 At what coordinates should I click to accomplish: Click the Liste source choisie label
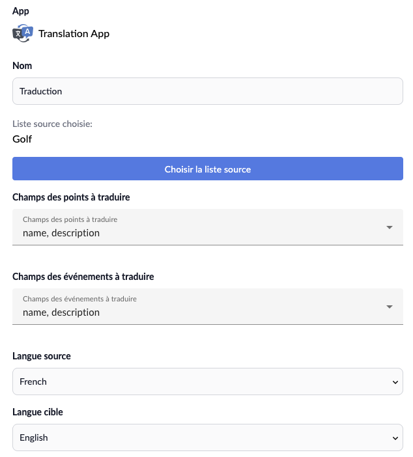pos(53,124)
